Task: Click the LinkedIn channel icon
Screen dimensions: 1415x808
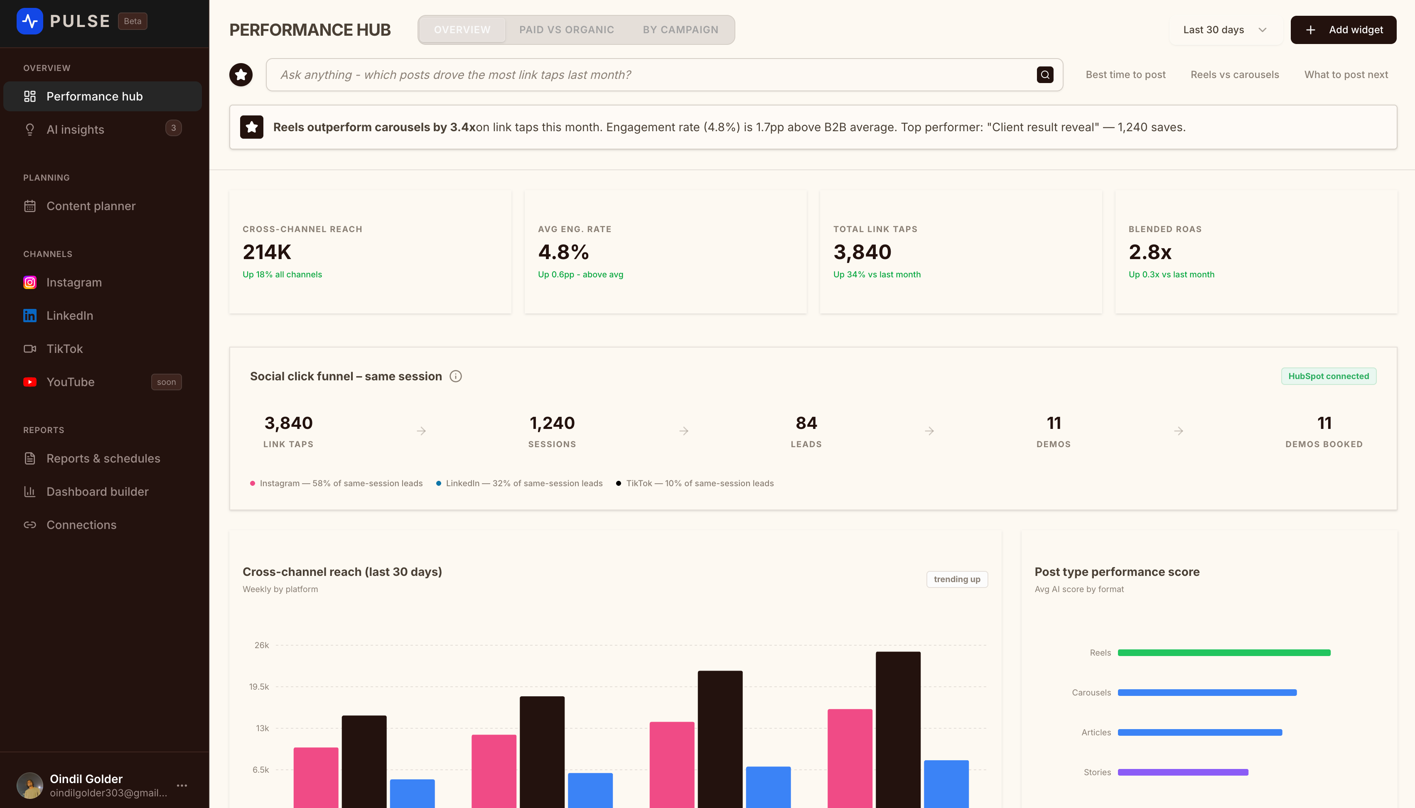Action: 30,316
